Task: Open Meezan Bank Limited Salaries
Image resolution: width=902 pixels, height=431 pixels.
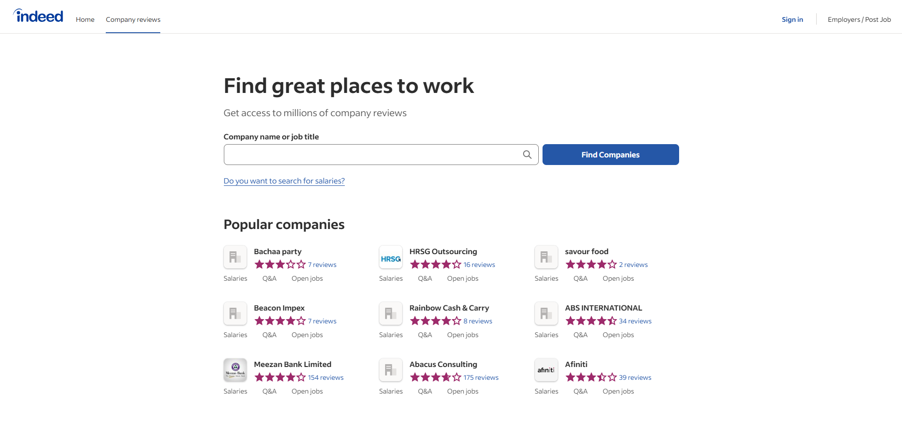Action: click(x=235, y=391)
